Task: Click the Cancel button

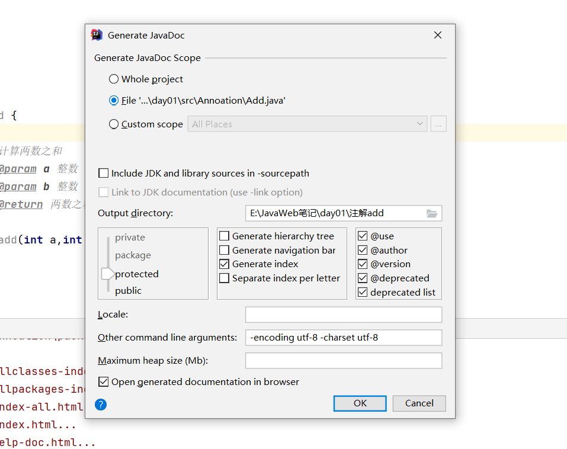Action: point(419,403)
